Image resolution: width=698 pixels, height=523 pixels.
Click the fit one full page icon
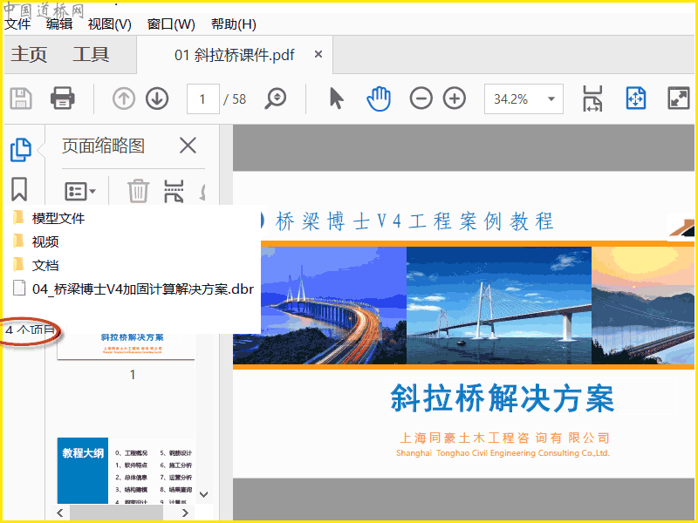pyautogui.click(x=636, y=98)
